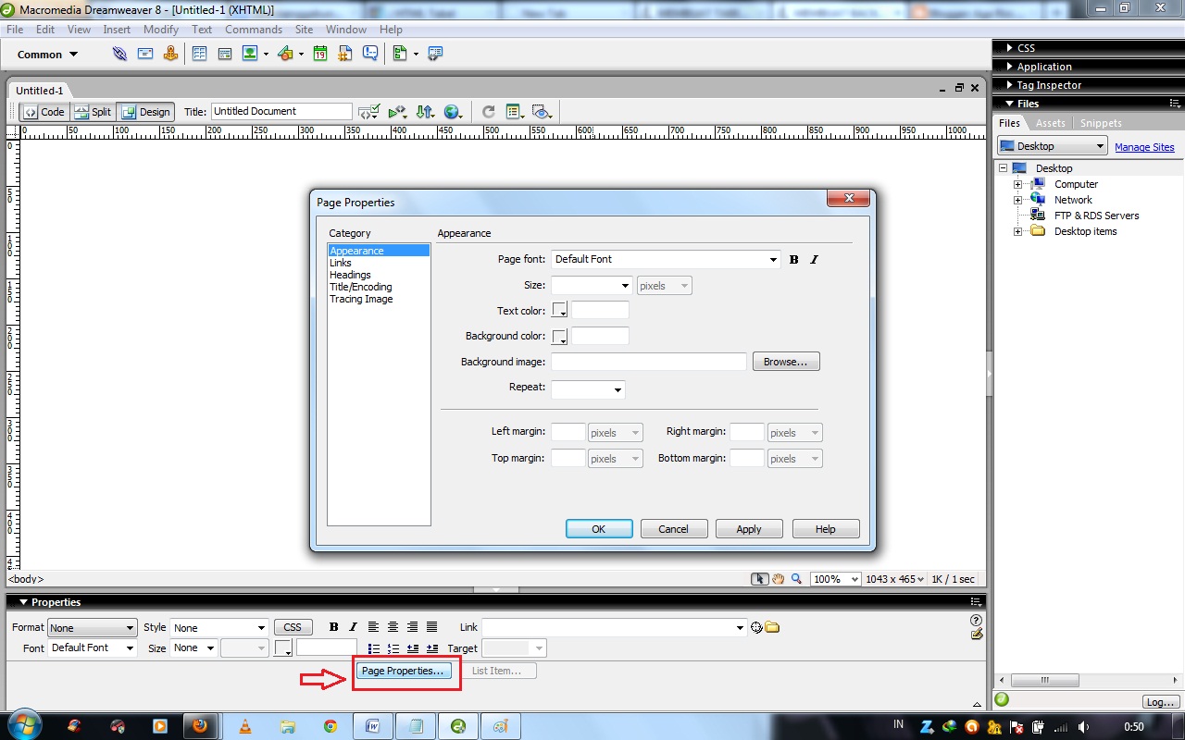
Task: Click the Text Indent icon in Properties
Action: coord(432,648)
